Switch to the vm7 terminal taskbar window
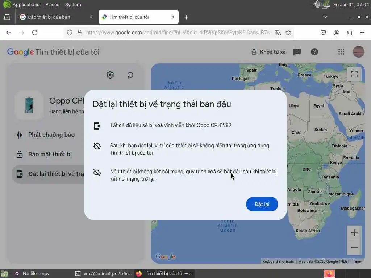371x278 pixels. click(104, 274)
